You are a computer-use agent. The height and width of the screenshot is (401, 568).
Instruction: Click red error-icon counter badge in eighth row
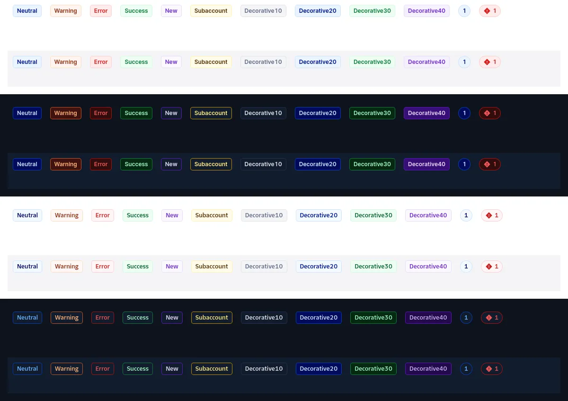492,369
